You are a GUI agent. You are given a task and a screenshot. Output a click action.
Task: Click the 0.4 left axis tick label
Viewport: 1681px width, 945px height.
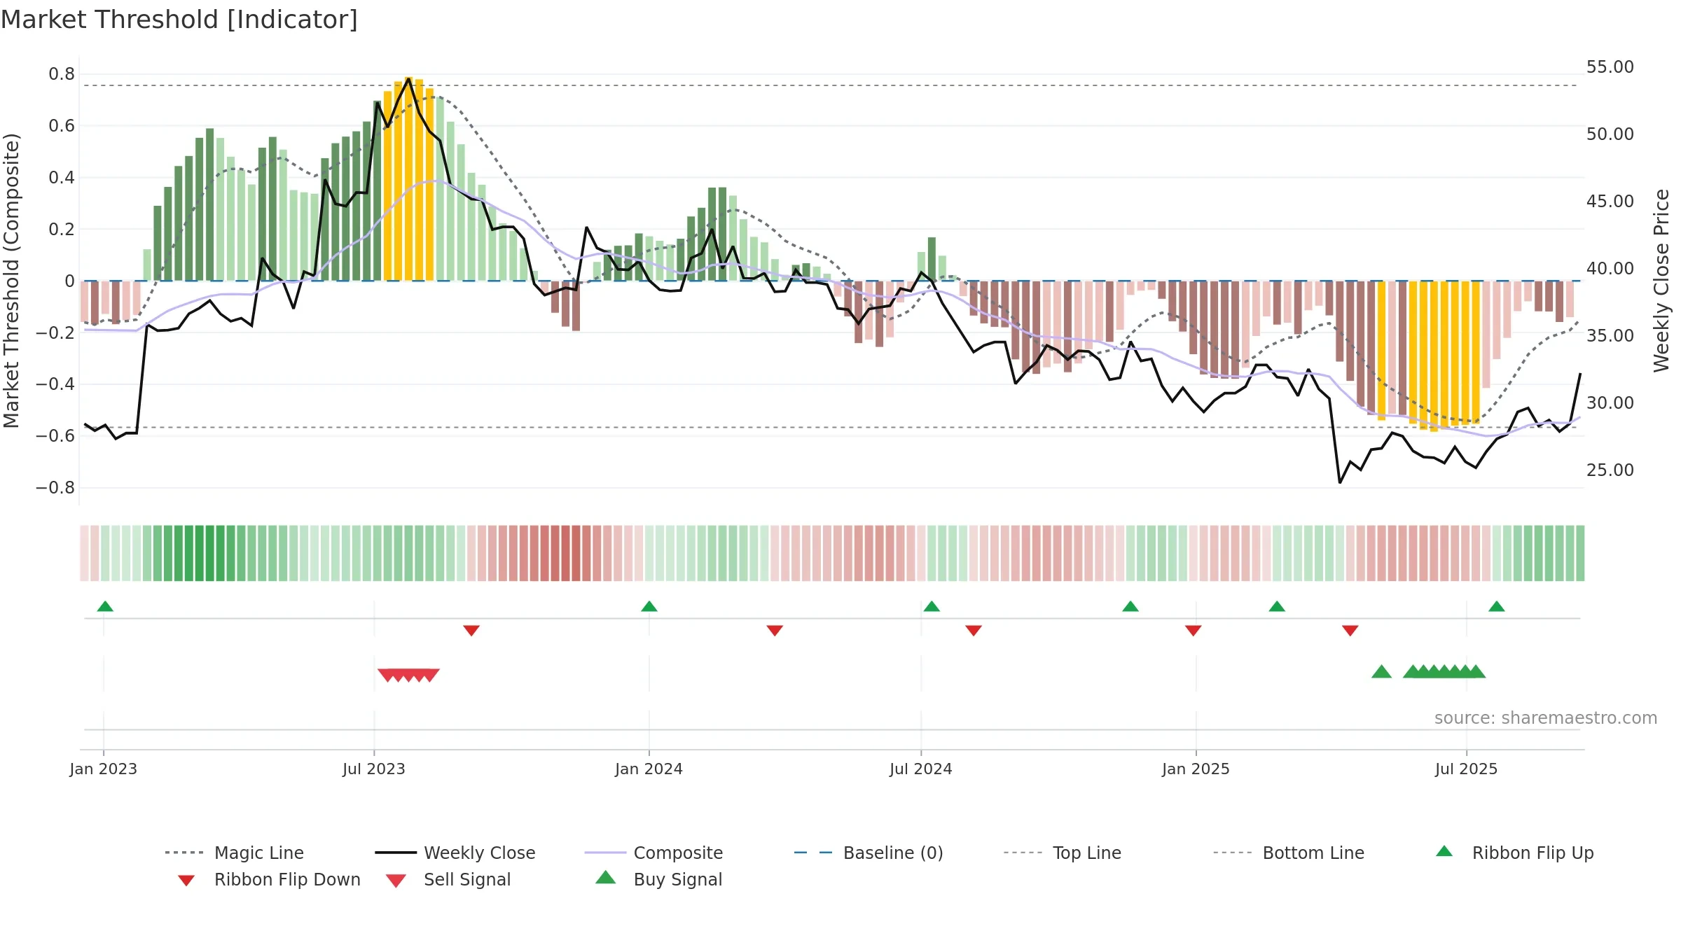[x=62, y=178]
